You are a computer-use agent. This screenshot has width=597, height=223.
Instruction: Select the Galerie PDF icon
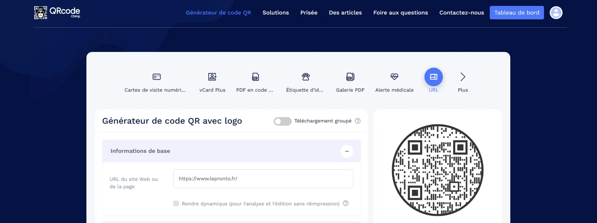(x=350, y=77)
